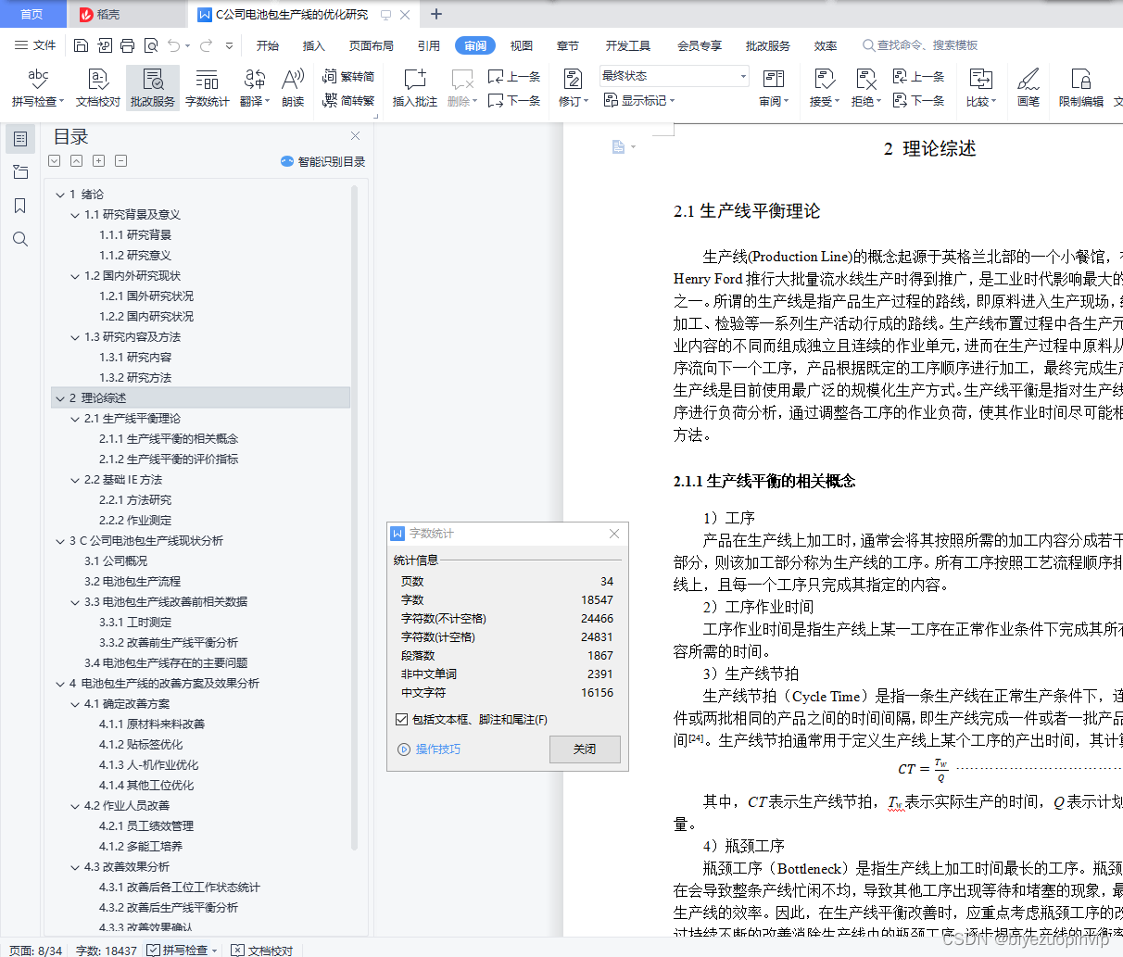The image size is (1123, 957).
Task: Open the search sidebar icon
Action: point(20,239)
